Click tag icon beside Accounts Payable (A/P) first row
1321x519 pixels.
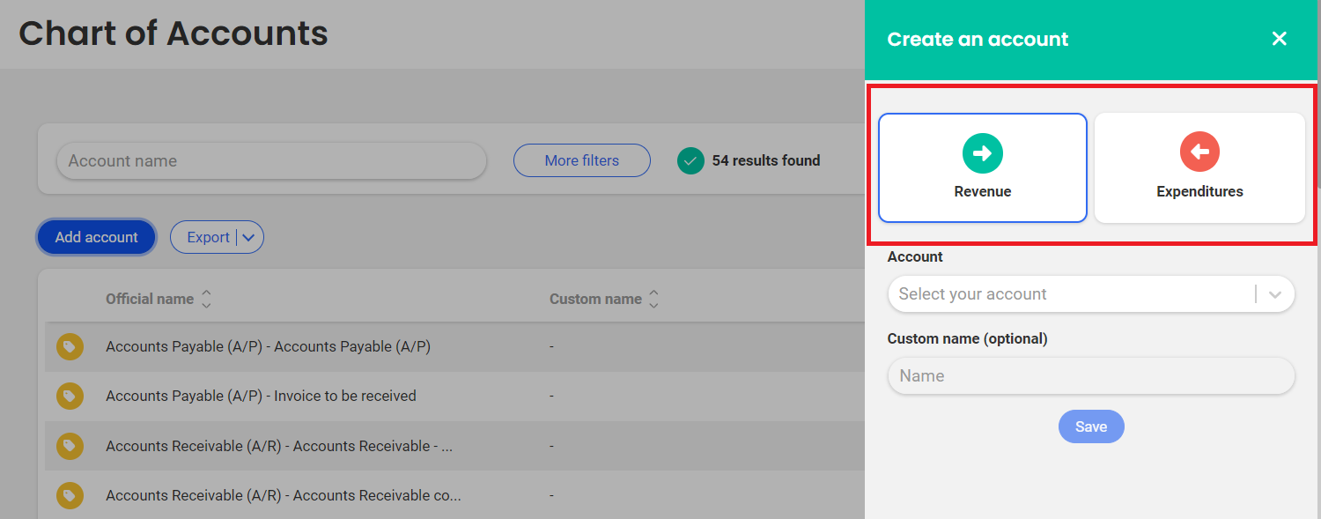70,347
